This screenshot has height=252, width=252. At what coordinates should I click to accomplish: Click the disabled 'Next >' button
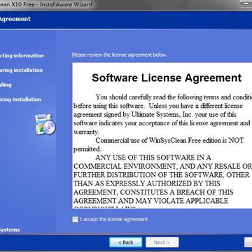tap(162, 242)
